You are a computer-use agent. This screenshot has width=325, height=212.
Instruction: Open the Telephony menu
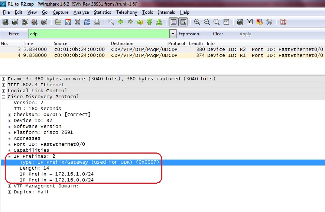[126, 12]
